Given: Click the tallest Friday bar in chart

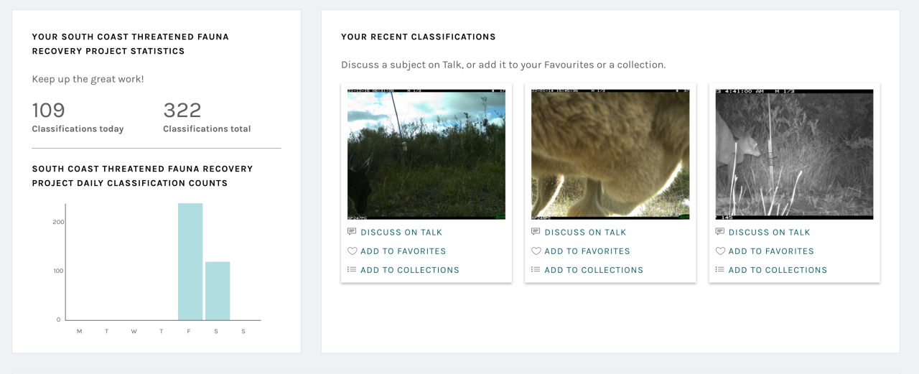Looking at the screenshot, I should pyautogui.click(x=190, y=262).
